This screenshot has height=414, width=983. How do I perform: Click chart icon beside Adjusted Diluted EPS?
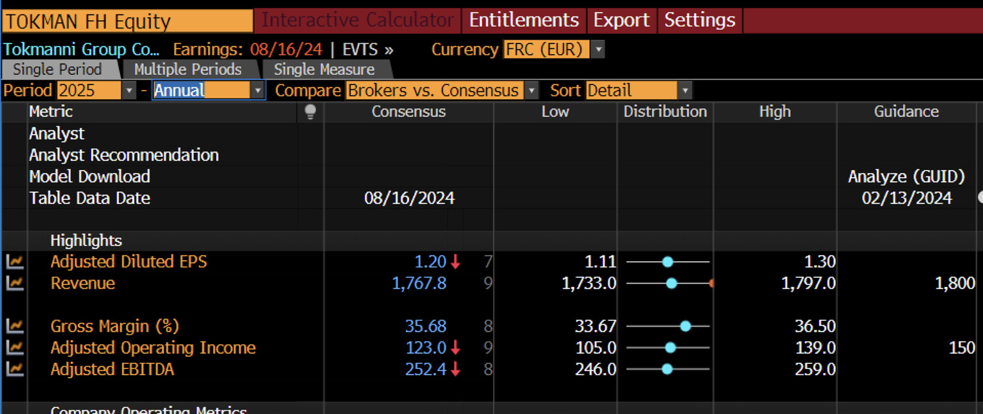tap(14, 262)
